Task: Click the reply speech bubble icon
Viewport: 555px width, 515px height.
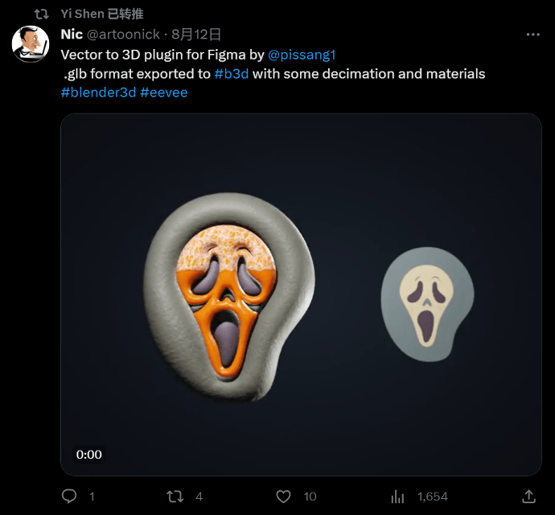Action: (69, 496)
